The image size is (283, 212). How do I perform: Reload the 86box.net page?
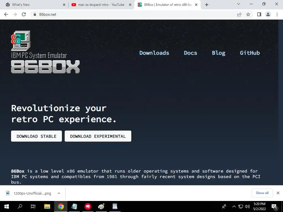[24, 14]
